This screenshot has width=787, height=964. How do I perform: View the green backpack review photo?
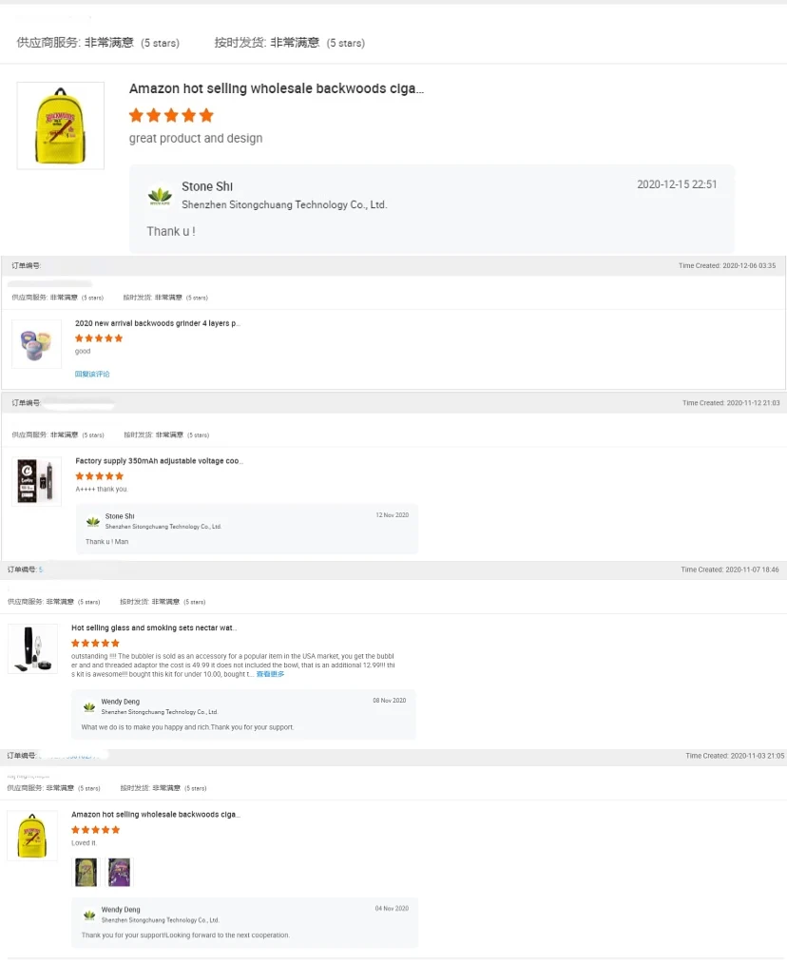click(x=86, y=872)
